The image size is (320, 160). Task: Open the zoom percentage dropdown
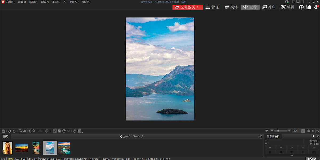(x=303, y=131)
